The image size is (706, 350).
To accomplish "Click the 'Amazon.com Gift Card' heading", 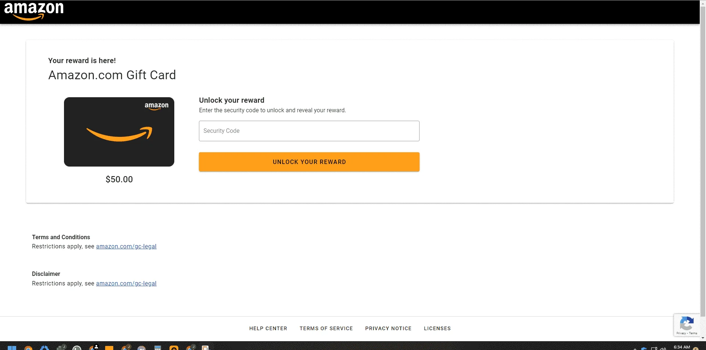I will [112, 75].
